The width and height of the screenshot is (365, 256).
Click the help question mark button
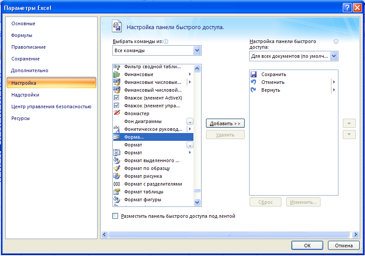pyautogui.click(x=347, y=8)
